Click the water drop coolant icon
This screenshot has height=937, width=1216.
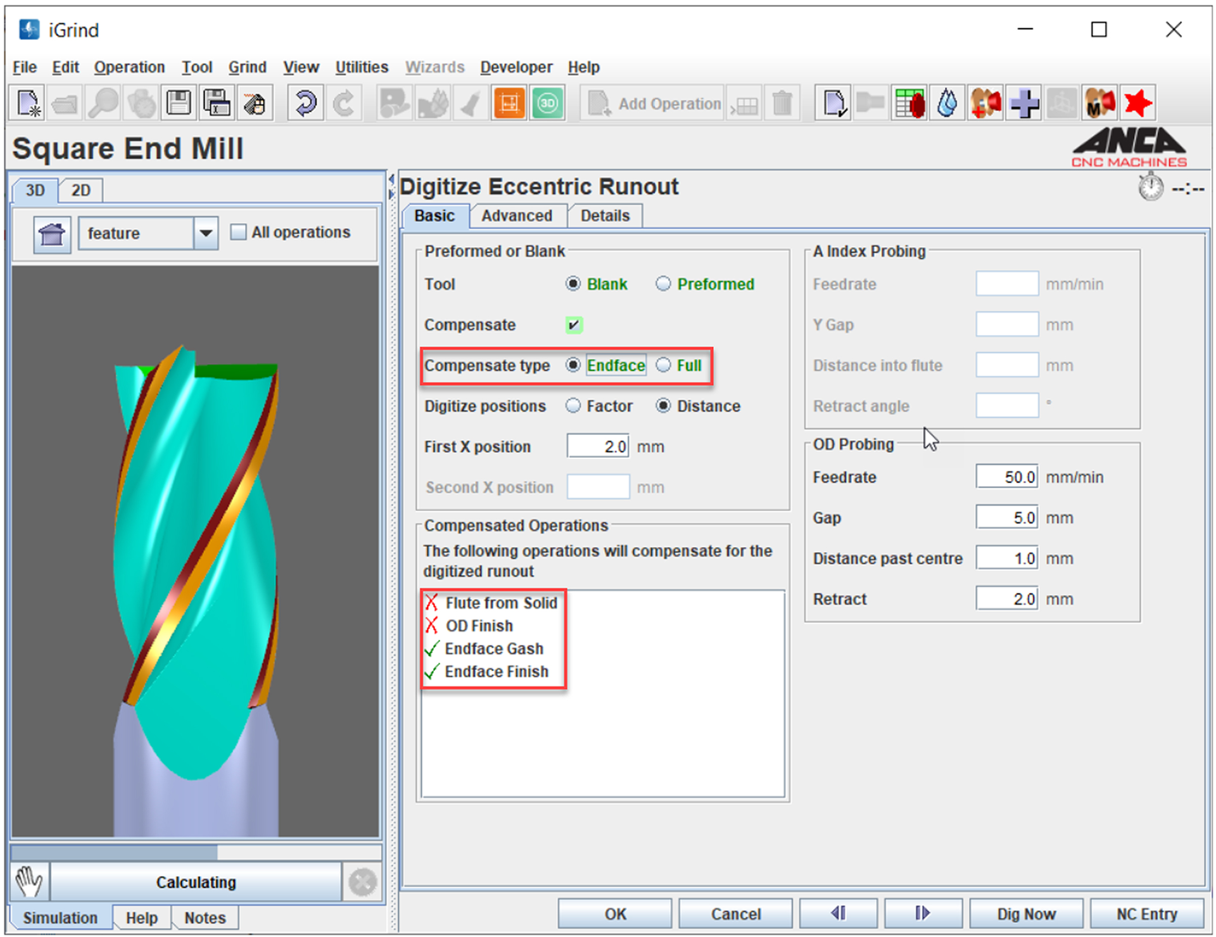(946, 103)
